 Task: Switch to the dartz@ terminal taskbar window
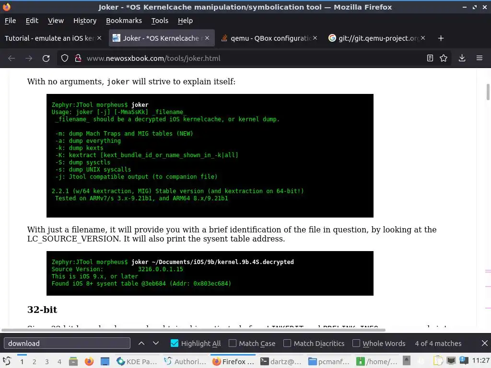coord(281,361)
